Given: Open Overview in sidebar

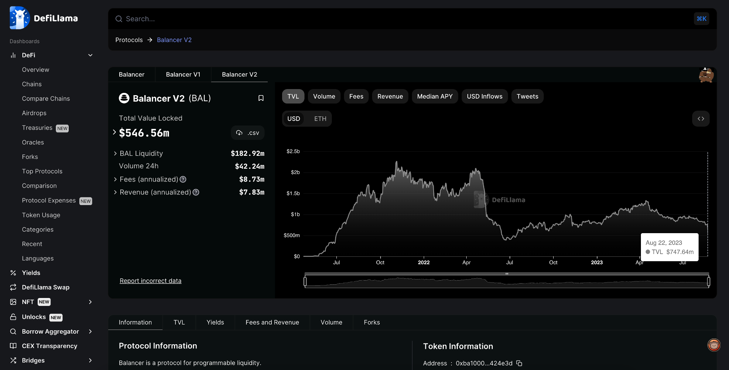Looking at the screenshot, I should tap(36, 70).
